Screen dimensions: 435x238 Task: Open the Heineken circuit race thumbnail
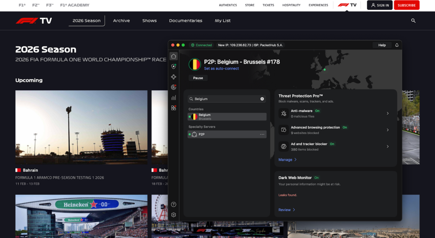[81, 216]
